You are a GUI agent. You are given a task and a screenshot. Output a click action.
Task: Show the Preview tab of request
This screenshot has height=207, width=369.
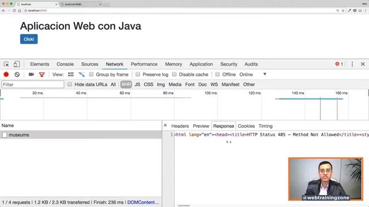(201, 126)
